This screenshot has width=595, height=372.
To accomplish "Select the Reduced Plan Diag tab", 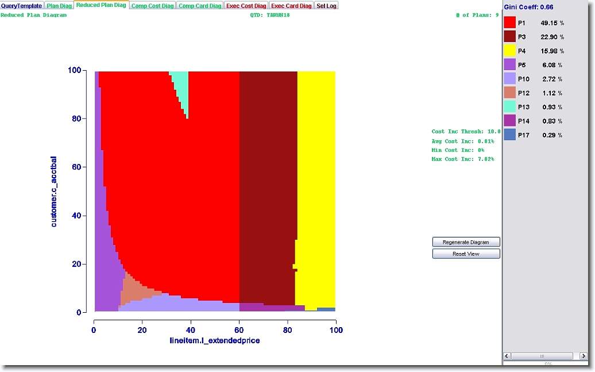I will pos(101,5).
